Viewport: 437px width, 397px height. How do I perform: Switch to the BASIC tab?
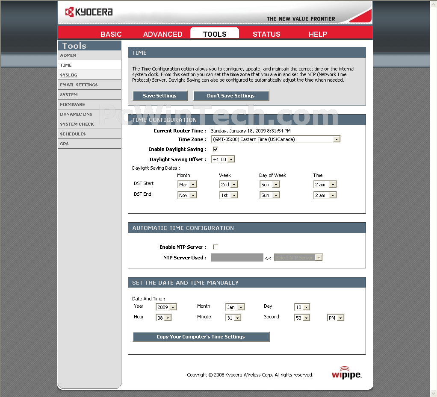[111, 34]
